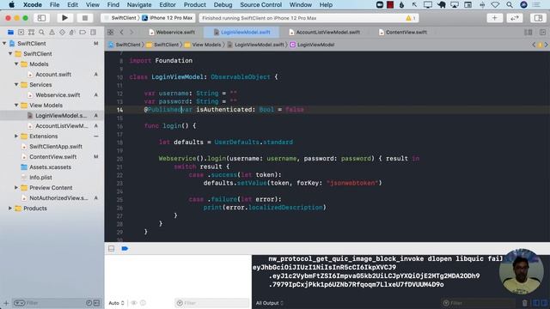This screenshot has height=309, width=550.
Task: Open the find navigator magnifier
Action: [x=41, y=33]
